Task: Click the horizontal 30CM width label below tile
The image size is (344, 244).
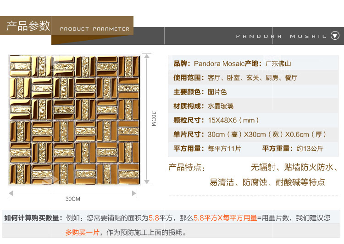Action: (72, 199)
